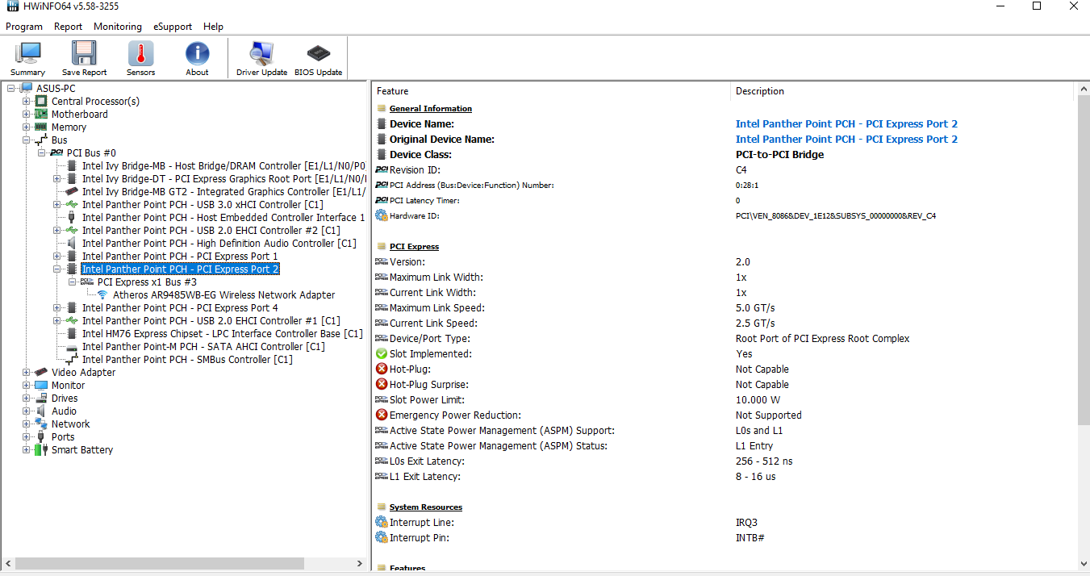Click the details pane down scroll arrow
The height and width of the screenshot is (576, 1090).
[x=1083, y=563]
